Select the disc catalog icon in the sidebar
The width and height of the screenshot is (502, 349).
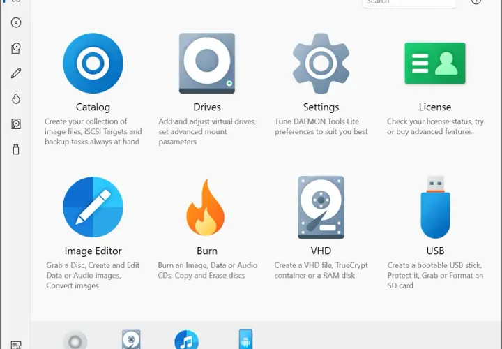coord(16,22)
